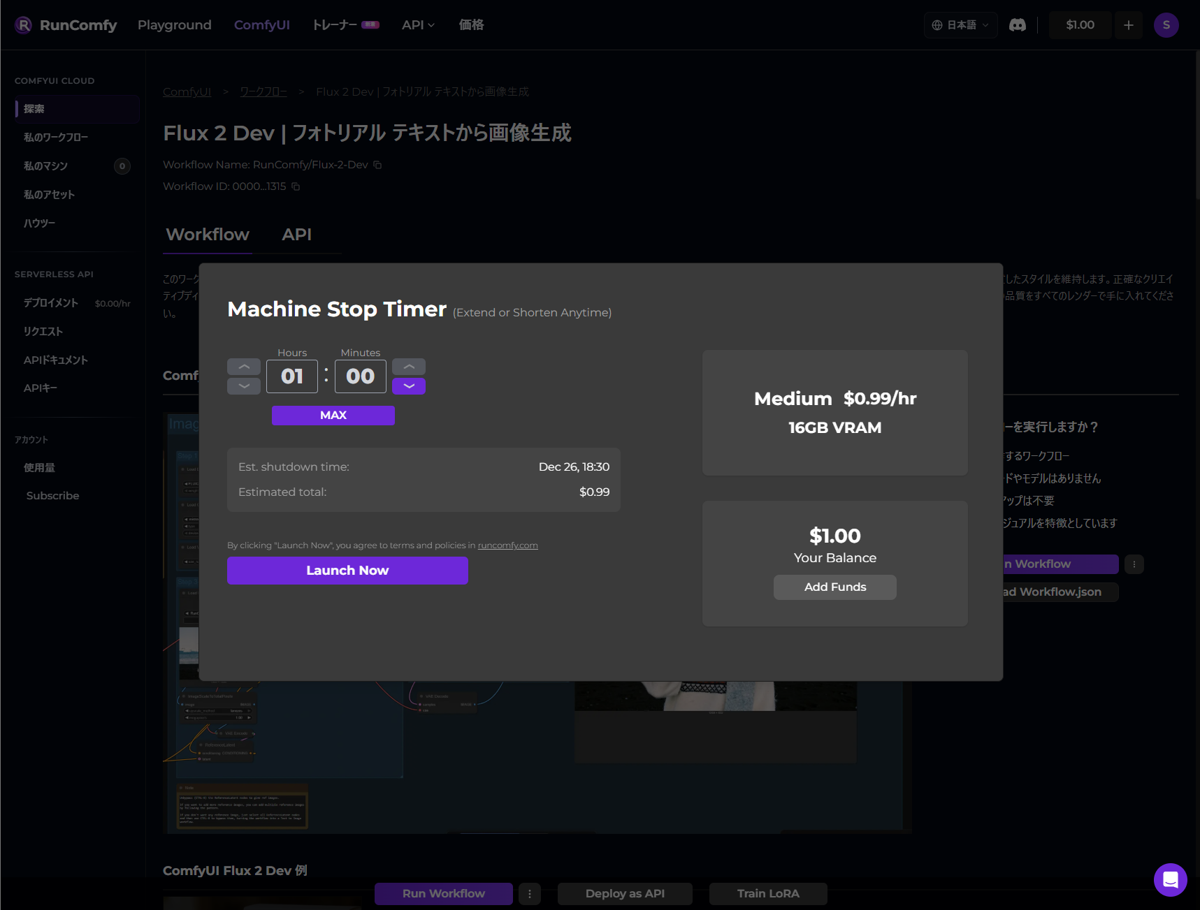The height and width of the screenshot is (910, 1200).
Task: Click the Hours input field
Action: [x=292, y=376]
